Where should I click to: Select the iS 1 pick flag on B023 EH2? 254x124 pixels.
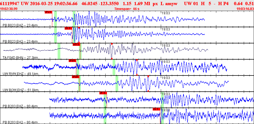[x=68, y=28]
